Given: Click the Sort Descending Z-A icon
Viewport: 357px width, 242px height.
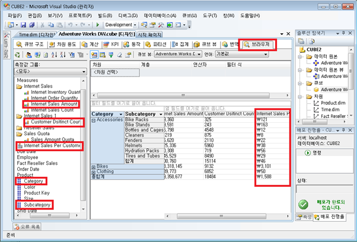Looking at the screenshot, I should tap(63, 55).
